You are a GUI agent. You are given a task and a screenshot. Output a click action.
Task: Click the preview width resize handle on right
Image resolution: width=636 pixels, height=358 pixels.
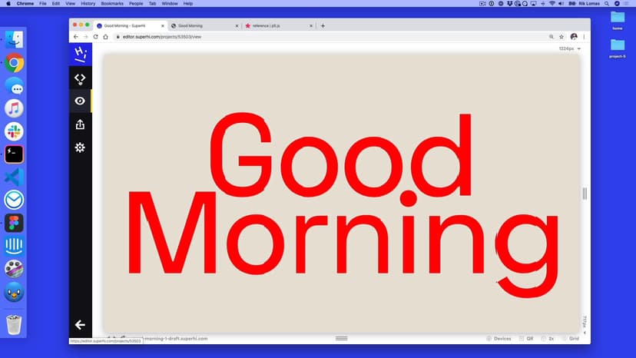click(585, 194)
